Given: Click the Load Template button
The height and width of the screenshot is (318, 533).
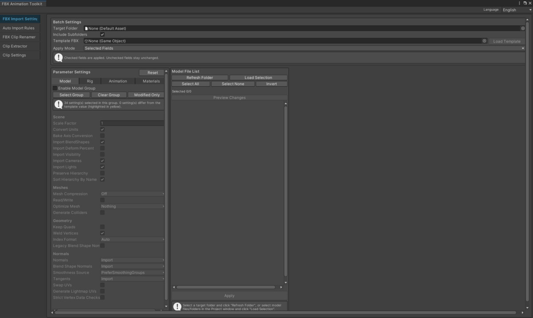Looking at the screenshot, I should click(x=507, y=41).
